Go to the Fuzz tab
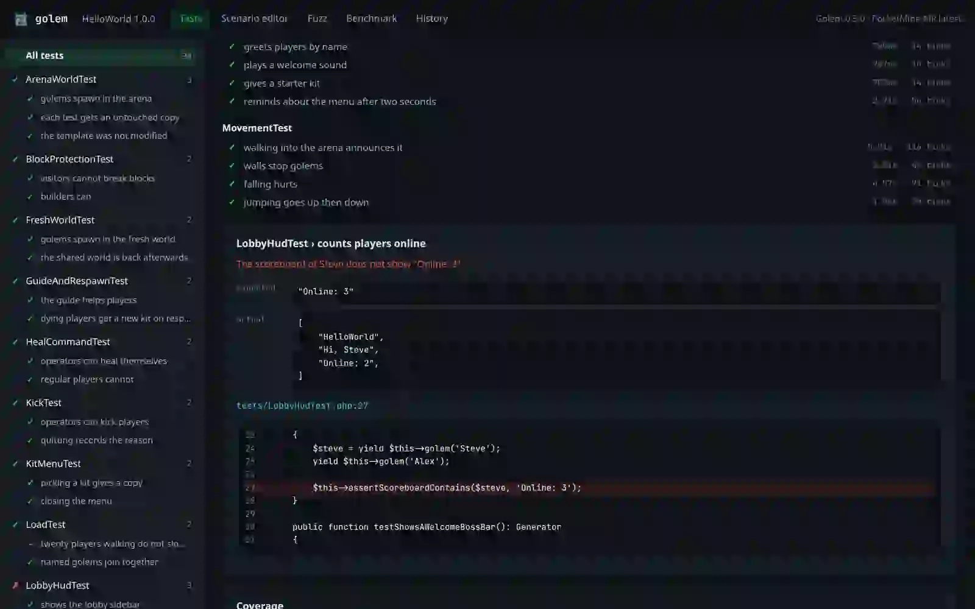The image size is (975, 609). pyautogui.click(x=317, y=19)
